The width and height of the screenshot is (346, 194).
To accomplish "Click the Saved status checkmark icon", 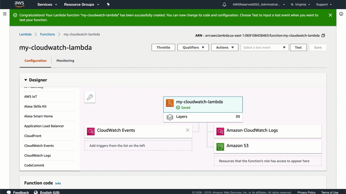I will pos(178,108).
